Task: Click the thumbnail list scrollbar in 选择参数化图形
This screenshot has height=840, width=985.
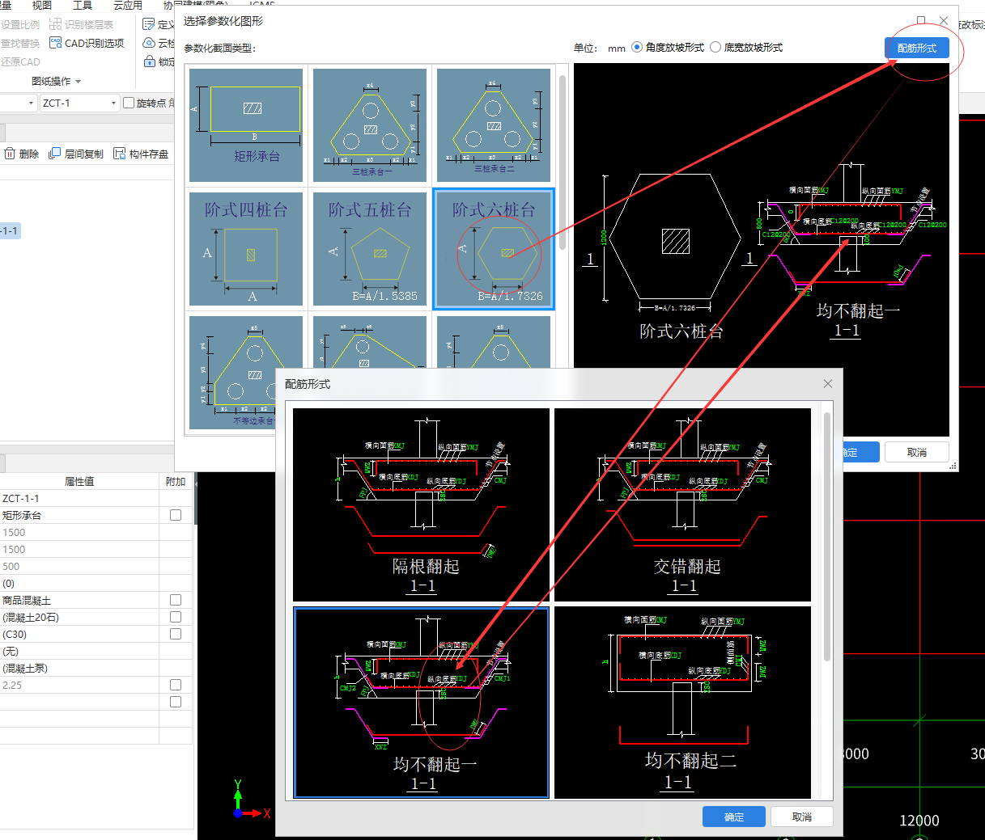Action: click(563, 162)
